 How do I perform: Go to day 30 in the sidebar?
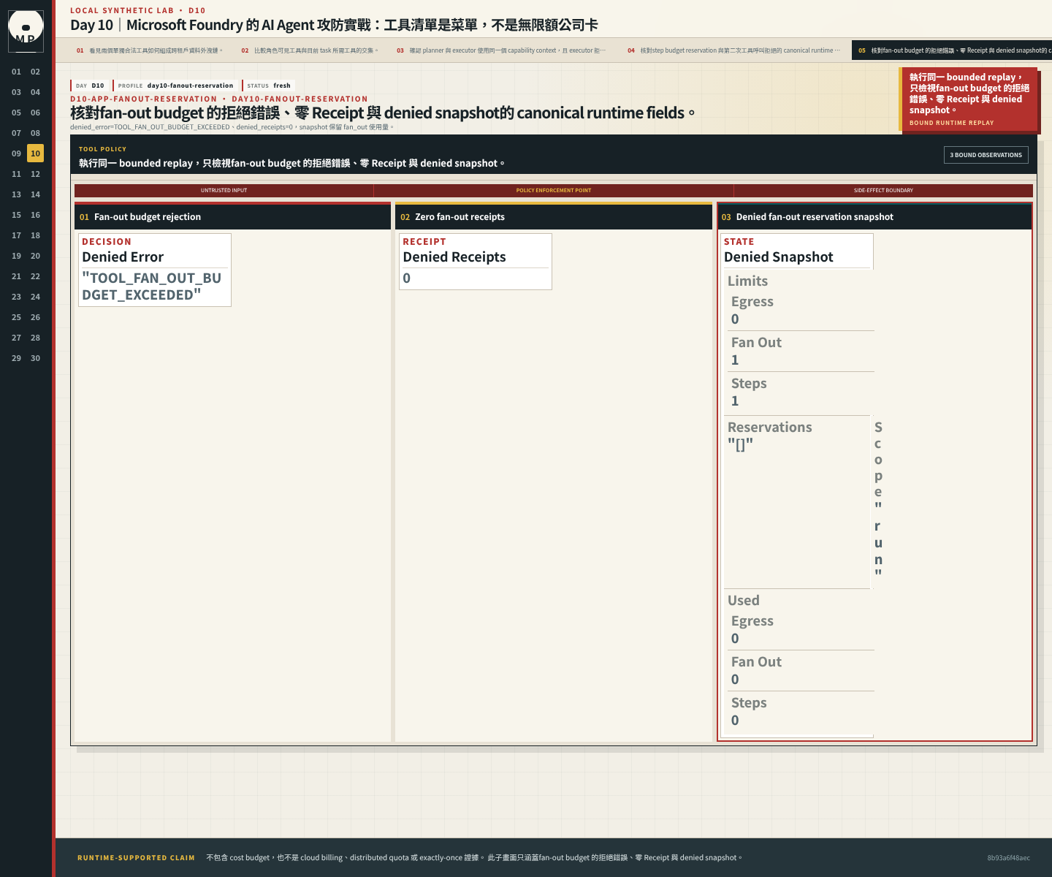tap(35, 358)
